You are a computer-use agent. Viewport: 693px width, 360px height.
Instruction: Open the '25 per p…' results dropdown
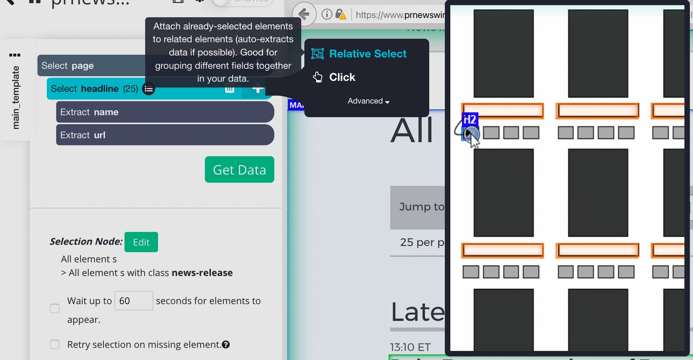pyautogui.click(x=422, y=242)
